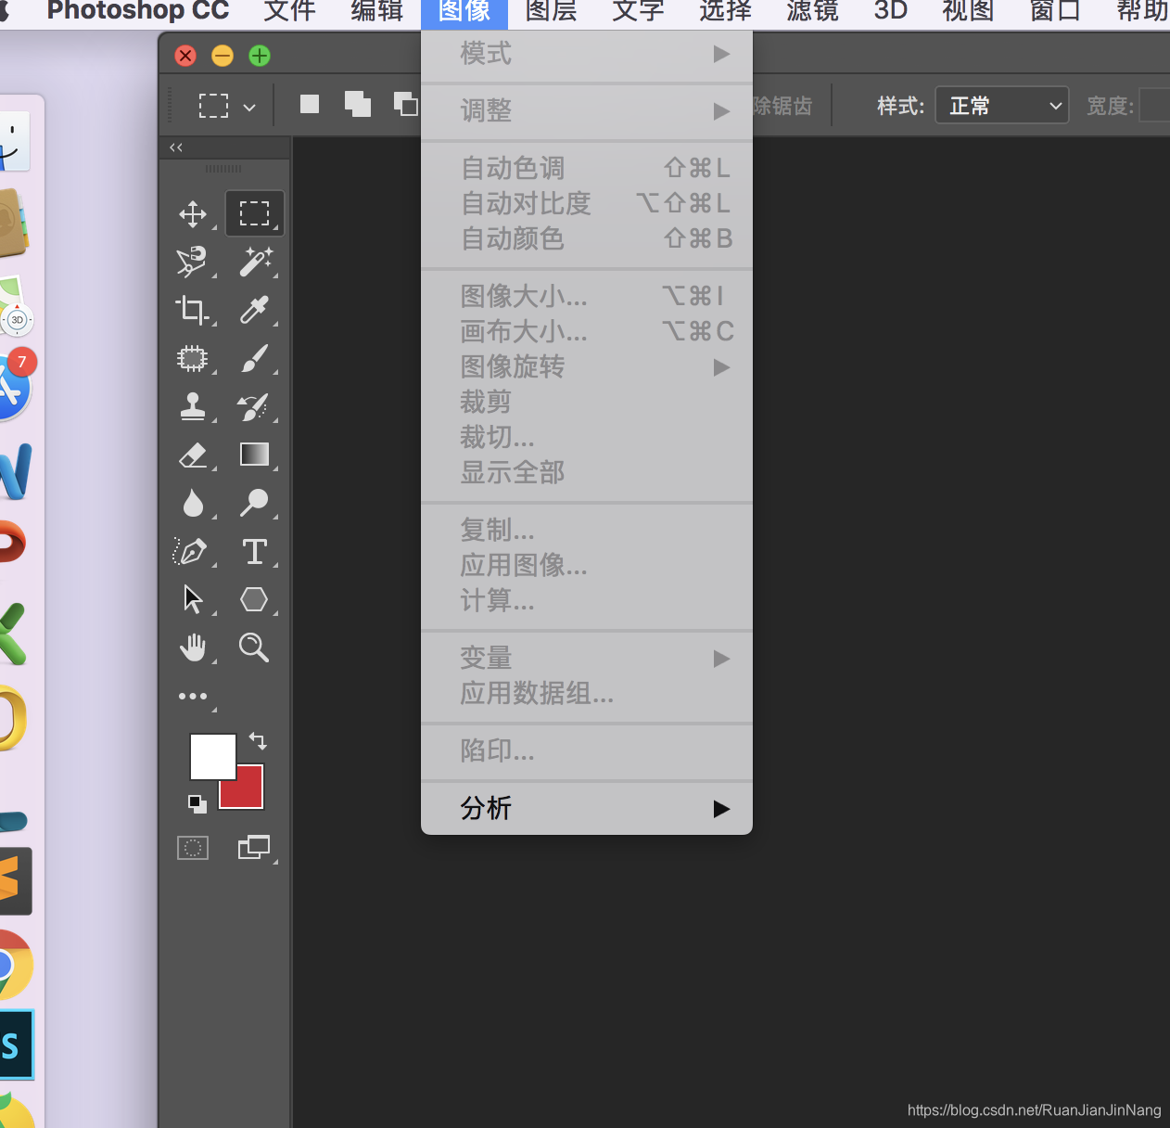Open 图像大小... dialog
The height and width of the screenshot is (1128, 1170).
click(587, 297)
